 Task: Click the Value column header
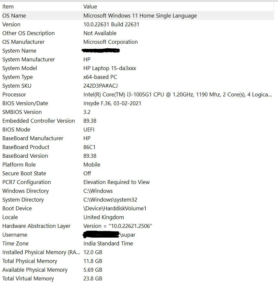click(x=90, y=6)
